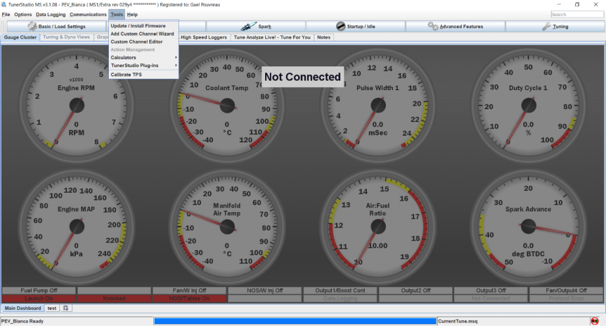Click the Startup / Idle round icon
Image resolution: width=606 pixels, height=326 pixels.
pos(340,26)
